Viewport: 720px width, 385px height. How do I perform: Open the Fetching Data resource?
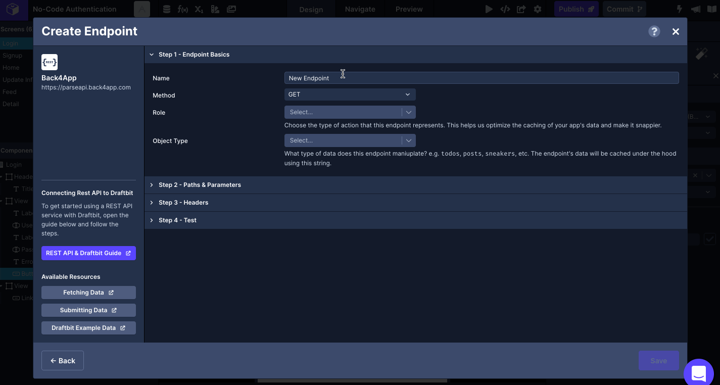88,293
